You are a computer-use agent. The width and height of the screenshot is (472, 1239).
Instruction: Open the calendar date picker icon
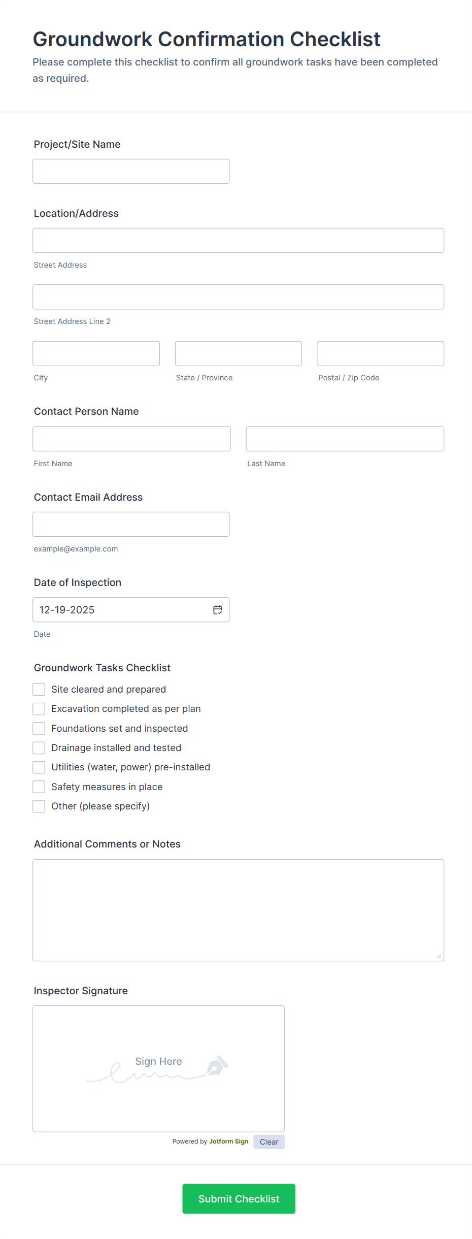[x=217, y=609]
